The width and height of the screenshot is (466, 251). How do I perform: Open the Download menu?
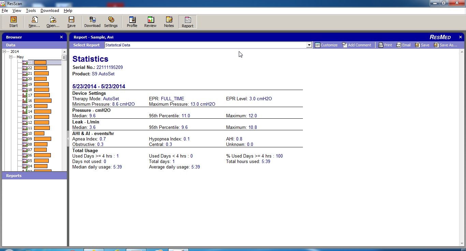tap(49, 11)
